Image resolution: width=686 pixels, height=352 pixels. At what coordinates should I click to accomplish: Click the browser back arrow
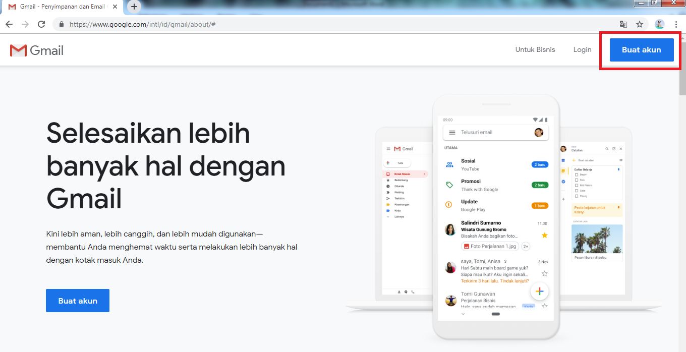(9, 24)
